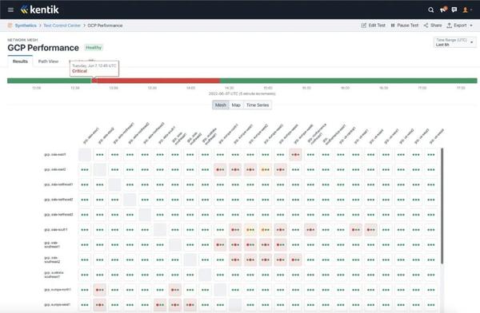This screenshot has height=313, width=480.
Task: Open the search icon in header
Action: 430,10
